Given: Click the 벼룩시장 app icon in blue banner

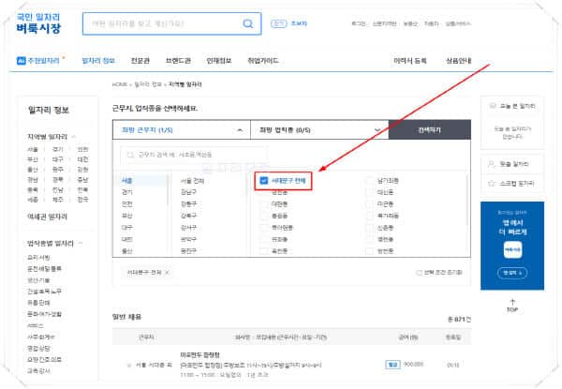Looking at the screenshot, I should click(x=512, y=249).
